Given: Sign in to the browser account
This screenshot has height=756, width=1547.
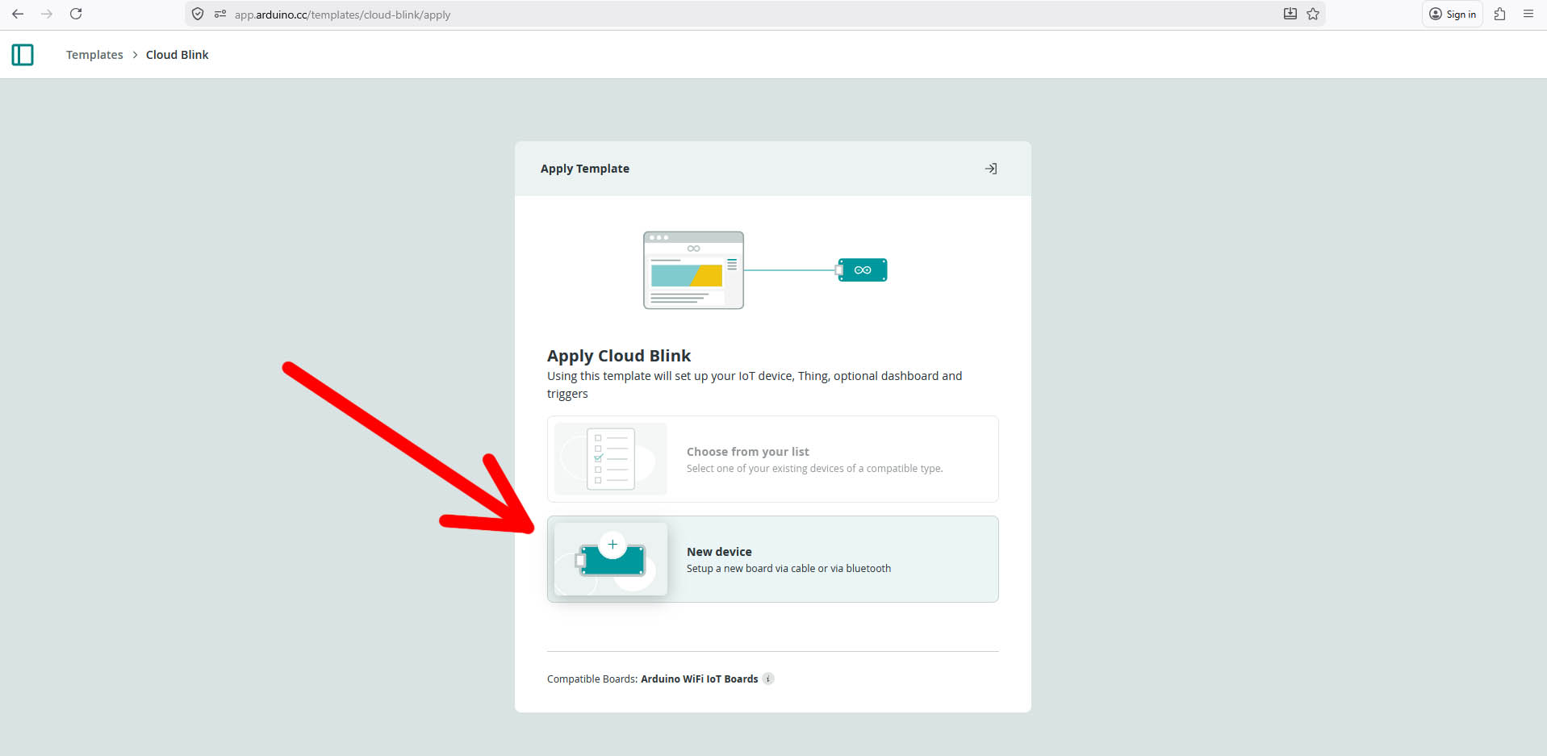Looking at the screenshot, I should click(1452, 14).
